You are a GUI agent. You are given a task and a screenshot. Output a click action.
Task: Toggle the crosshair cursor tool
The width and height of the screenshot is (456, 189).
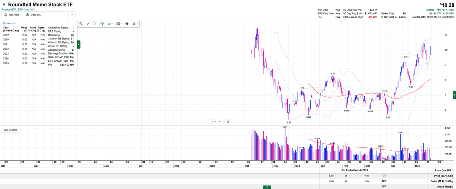[102, 23]
